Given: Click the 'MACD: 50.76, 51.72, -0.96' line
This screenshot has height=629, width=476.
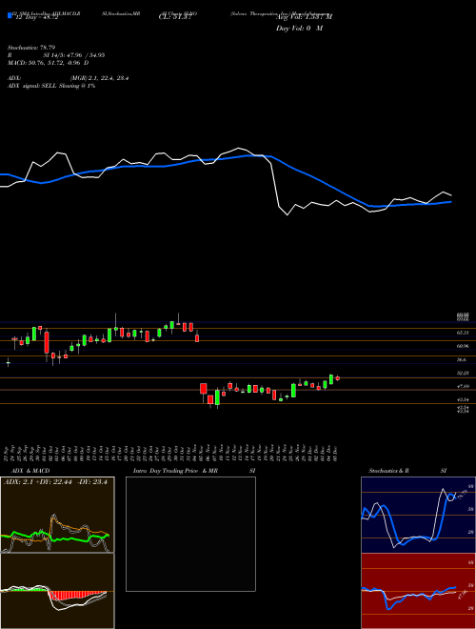Looking at the screenshot, I should (49, 63).
